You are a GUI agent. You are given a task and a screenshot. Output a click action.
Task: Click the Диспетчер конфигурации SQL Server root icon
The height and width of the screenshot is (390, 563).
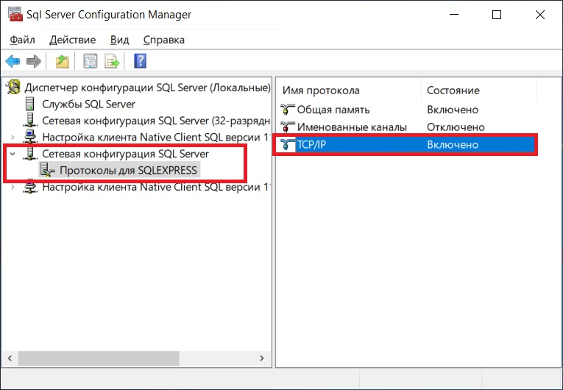(13, 88)
